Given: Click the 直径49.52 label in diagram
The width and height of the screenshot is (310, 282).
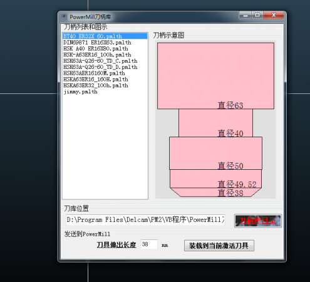Looking at the screenshot, I should (237, 184).
